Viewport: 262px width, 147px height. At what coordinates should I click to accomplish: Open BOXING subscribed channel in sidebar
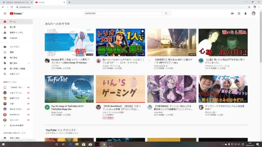16,115
